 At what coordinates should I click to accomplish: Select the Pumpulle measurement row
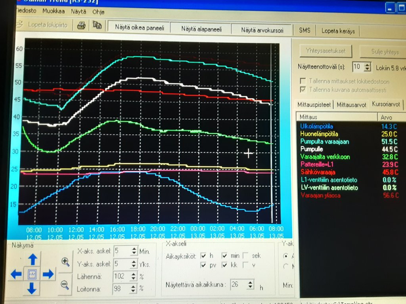[x=350, y=149]
